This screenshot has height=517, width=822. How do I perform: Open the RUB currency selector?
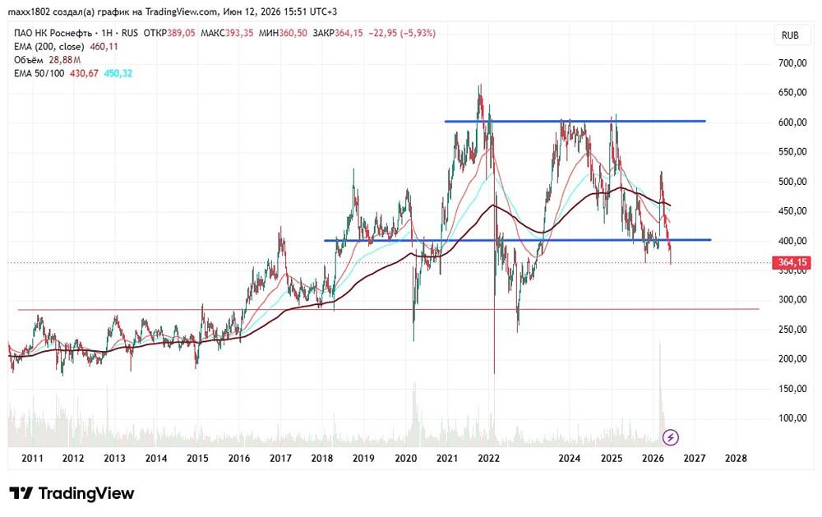pos(790,35)
